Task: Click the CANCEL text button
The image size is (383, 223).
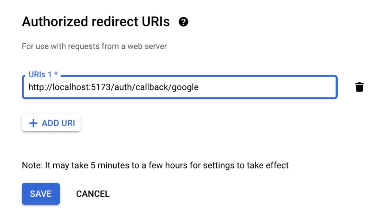Action: click(x=93, y=194)
